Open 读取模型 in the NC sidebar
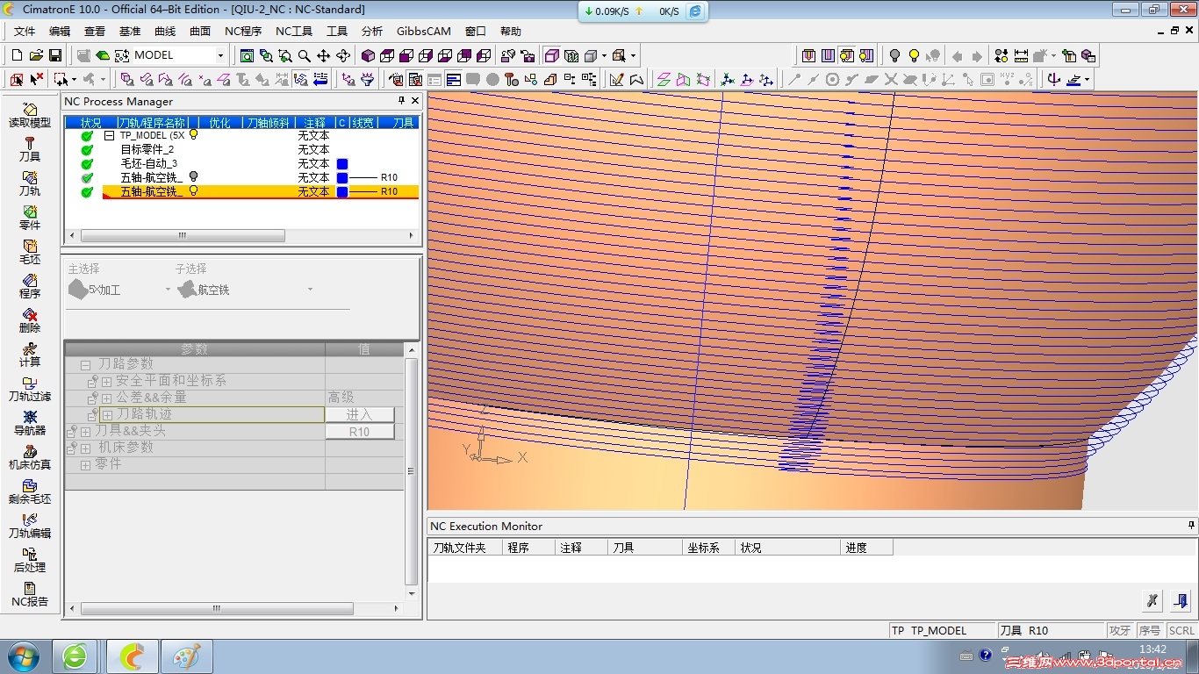Image resolution: width=1199 pixels, height=674 pixels. pos(30,115)
